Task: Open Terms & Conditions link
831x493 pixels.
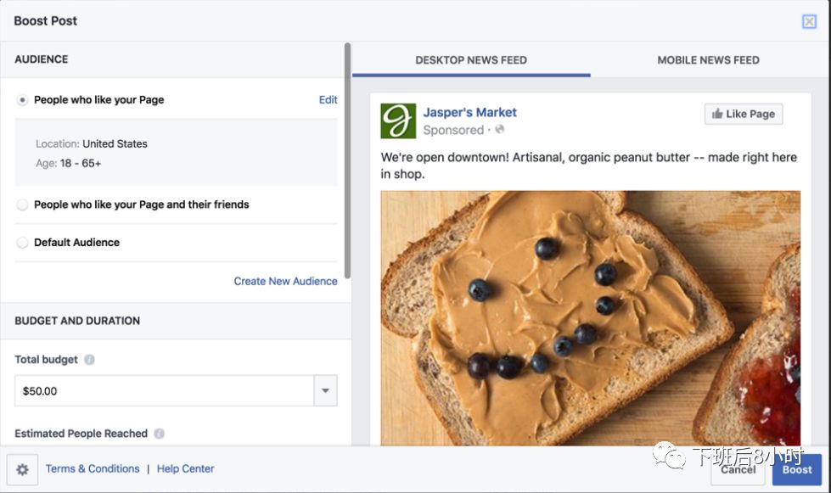Action: (x=93, y=468)
